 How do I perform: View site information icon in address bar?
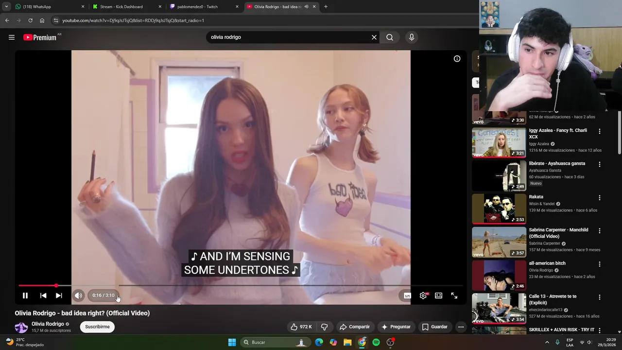(56, 20)
